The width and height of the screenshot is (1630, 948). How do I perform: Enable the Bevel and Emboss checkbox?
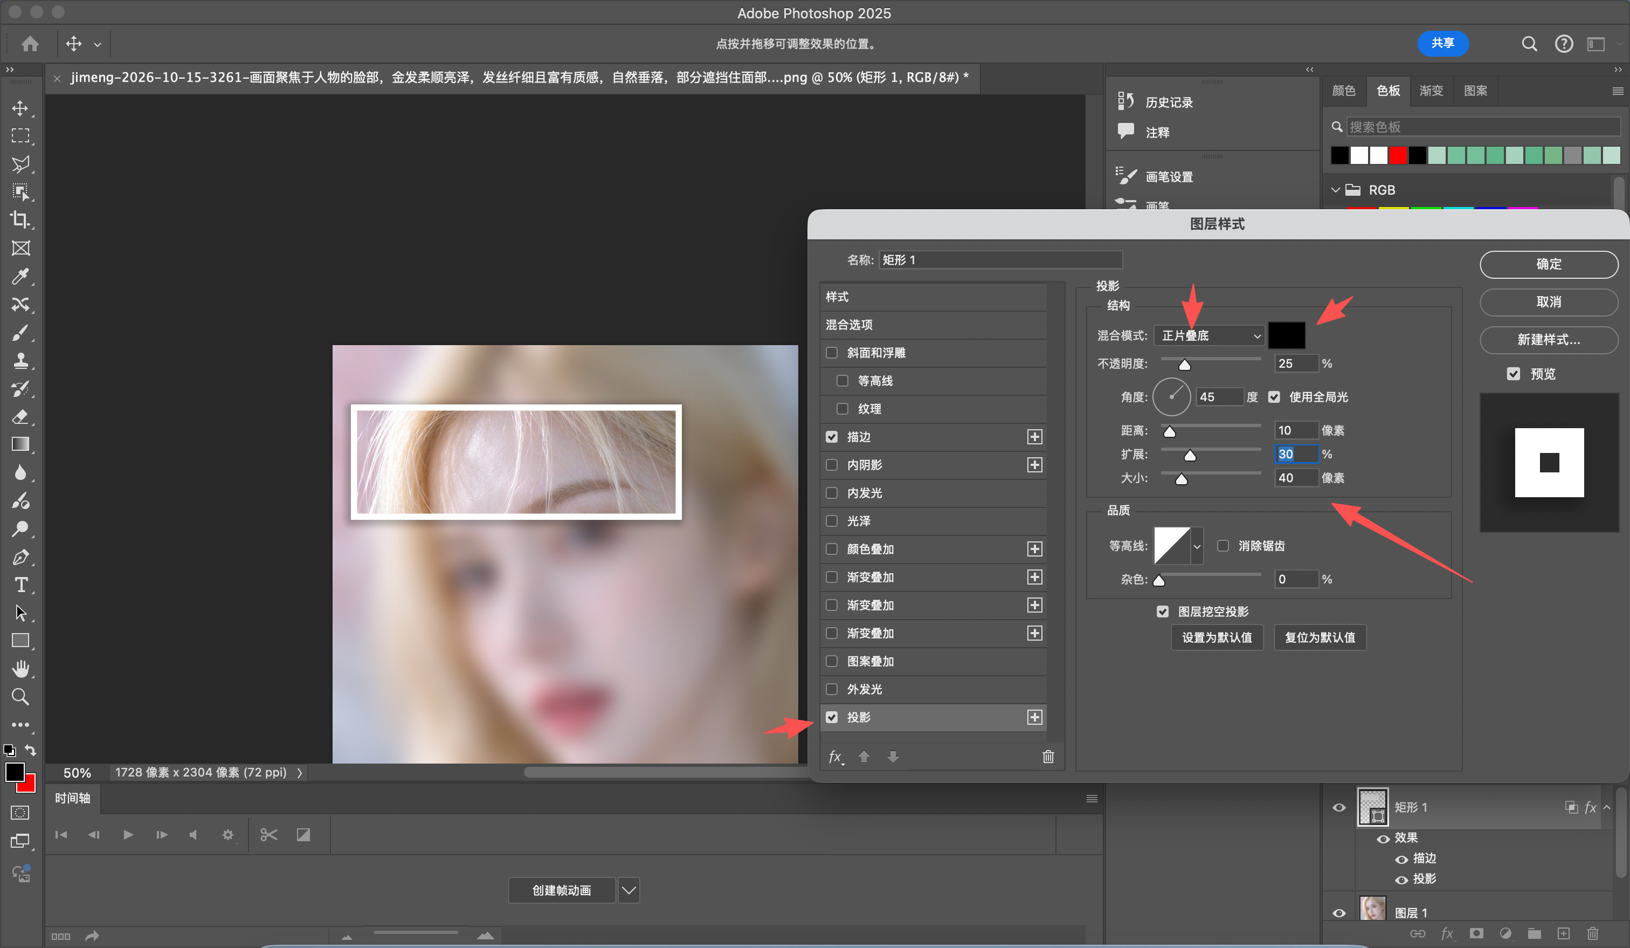tap(832, 353)
